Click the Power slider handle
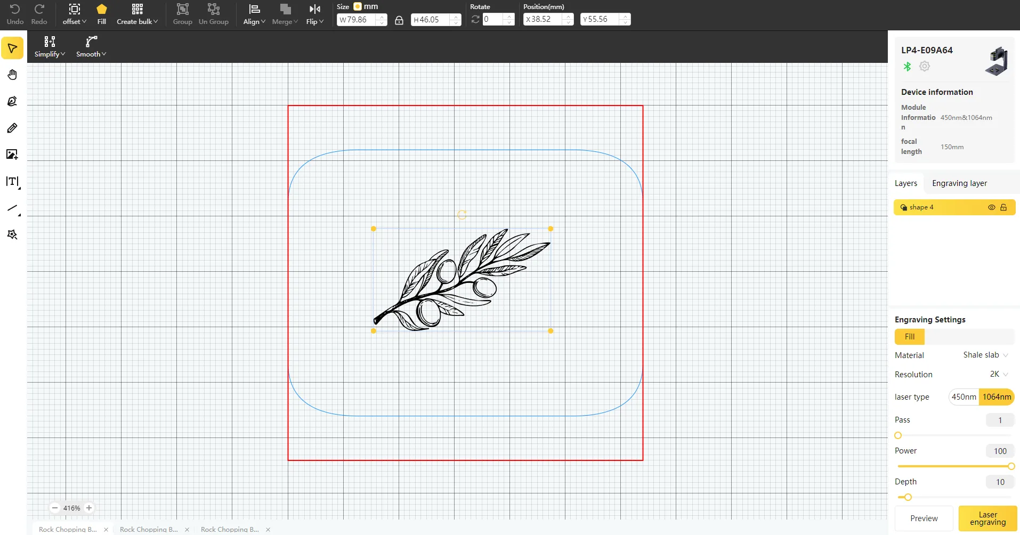This screenshot has height=535, width=1020. click(1011, 466)
